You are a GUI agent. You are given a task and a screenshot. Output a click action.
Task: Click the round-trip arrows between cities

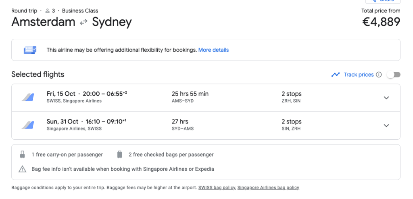click(83, 23)
